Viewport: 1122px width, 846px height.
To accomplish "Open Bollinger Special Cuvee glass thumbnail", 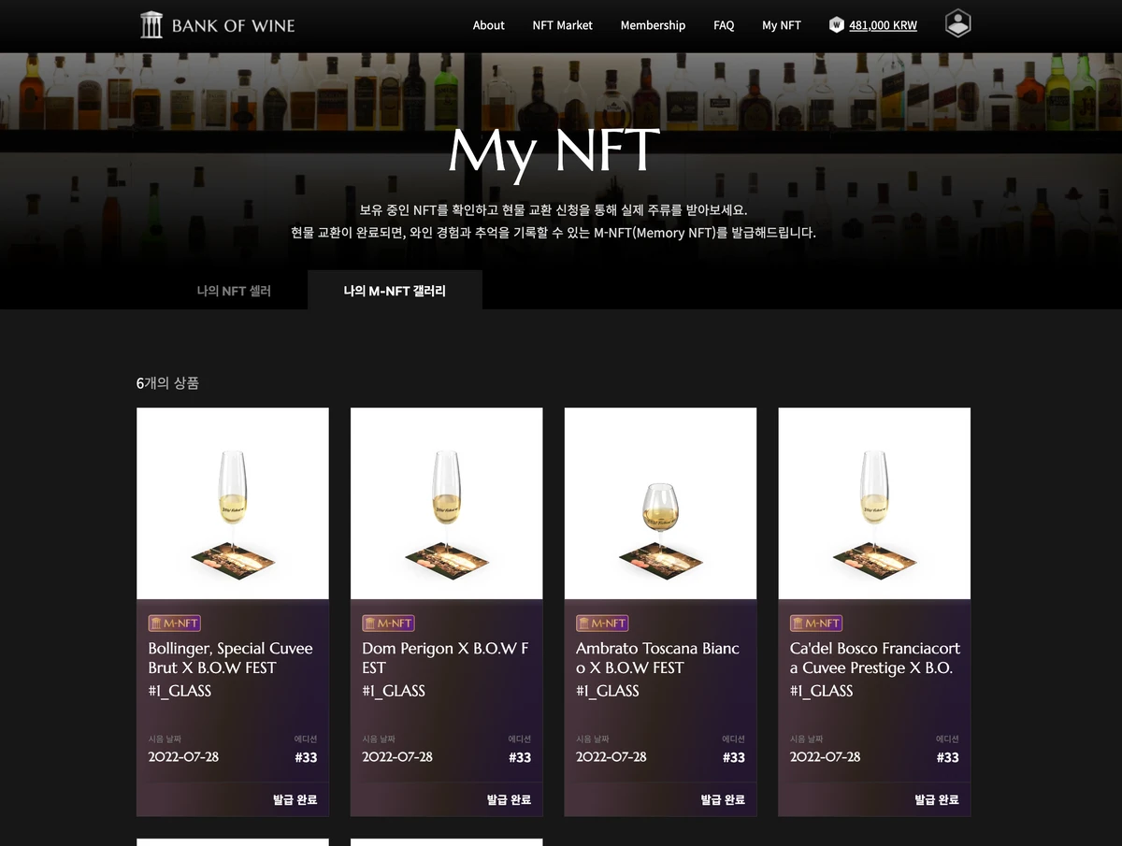I will (x=233, y=504).
